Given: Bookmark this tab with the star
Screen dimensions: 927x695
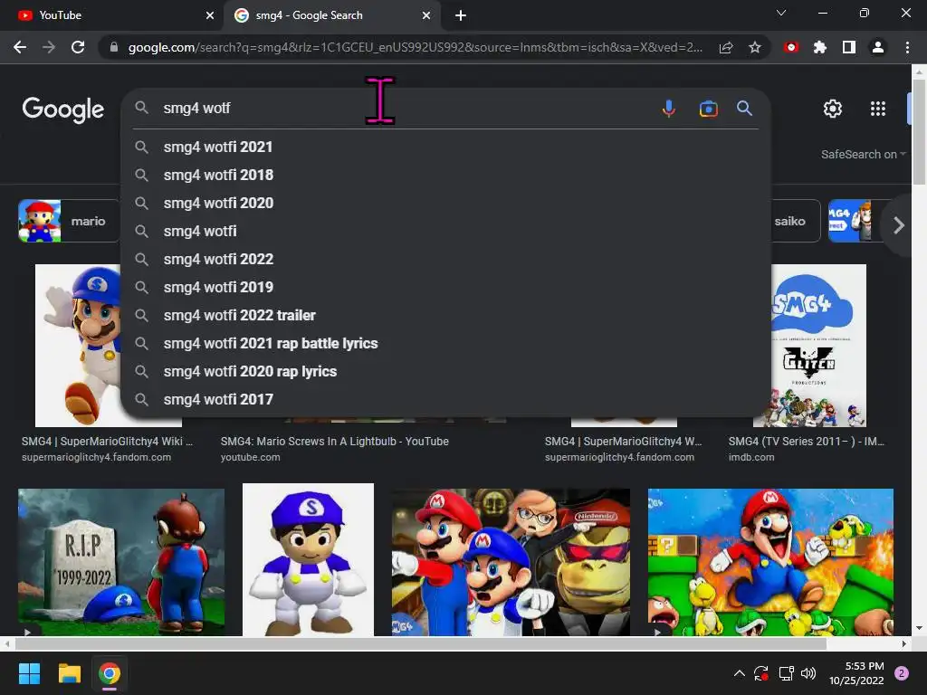Looking at the screenshot, I should pyautogui.click(x=755, y=47).
